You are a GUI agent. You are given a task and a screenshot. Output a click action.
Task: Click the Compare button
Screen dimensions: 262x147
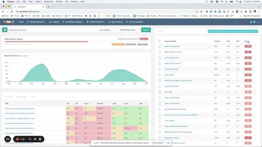242,31
